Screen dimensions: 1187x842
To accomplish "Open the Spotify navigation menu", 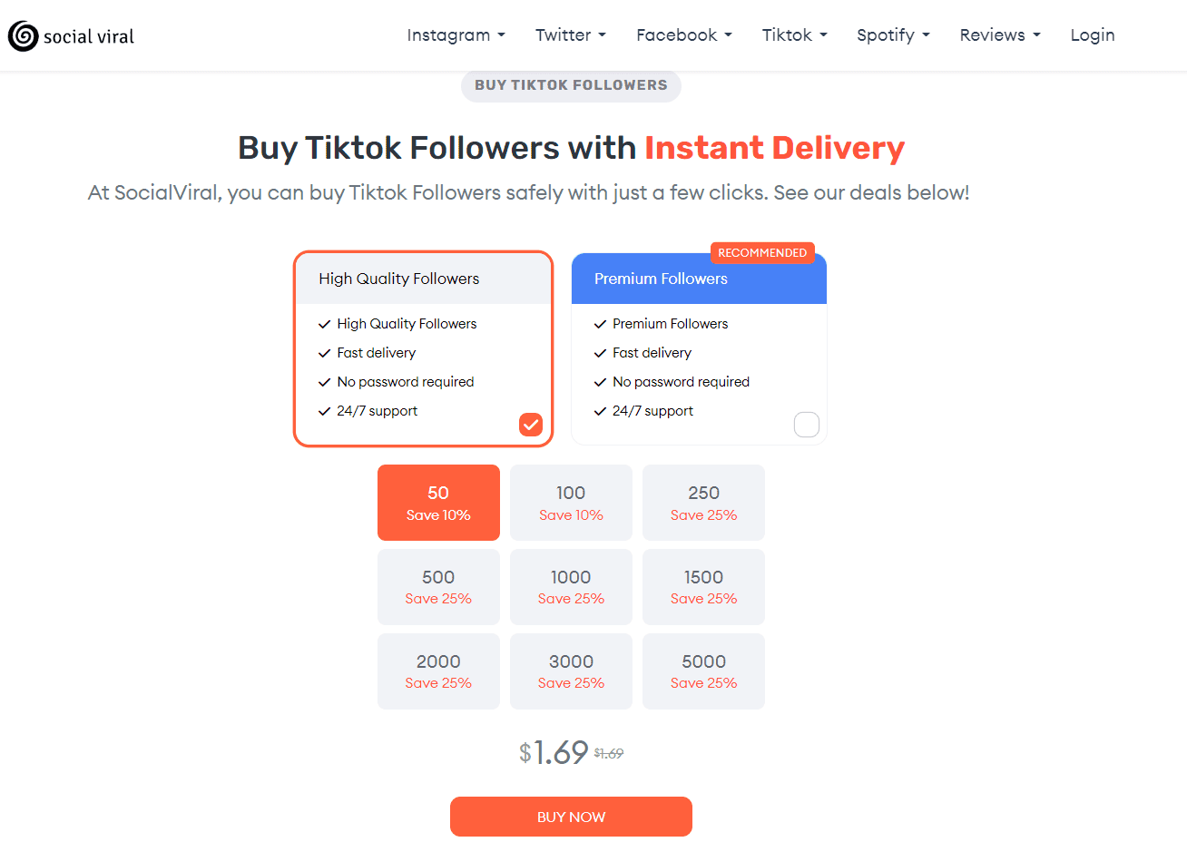I will (893, 35).
